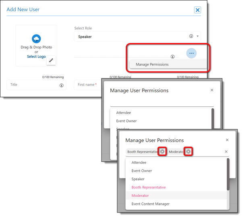This screenshot has height=217, width=242.
Task: Click the Select Logo link
Action: 36,57
